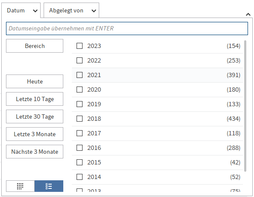The width and height of the screenshot is (254, 197).
Task: Choose Nächste 3 Monate preset
Action: coord(35,152)
